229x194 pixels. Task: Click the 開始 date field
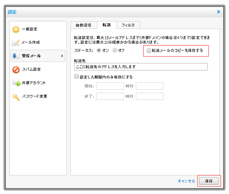[110, 86]
